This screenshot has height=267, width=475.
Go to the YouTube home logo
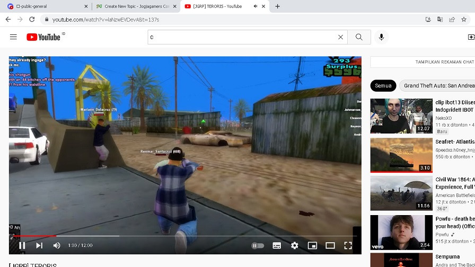coord(43,37)
